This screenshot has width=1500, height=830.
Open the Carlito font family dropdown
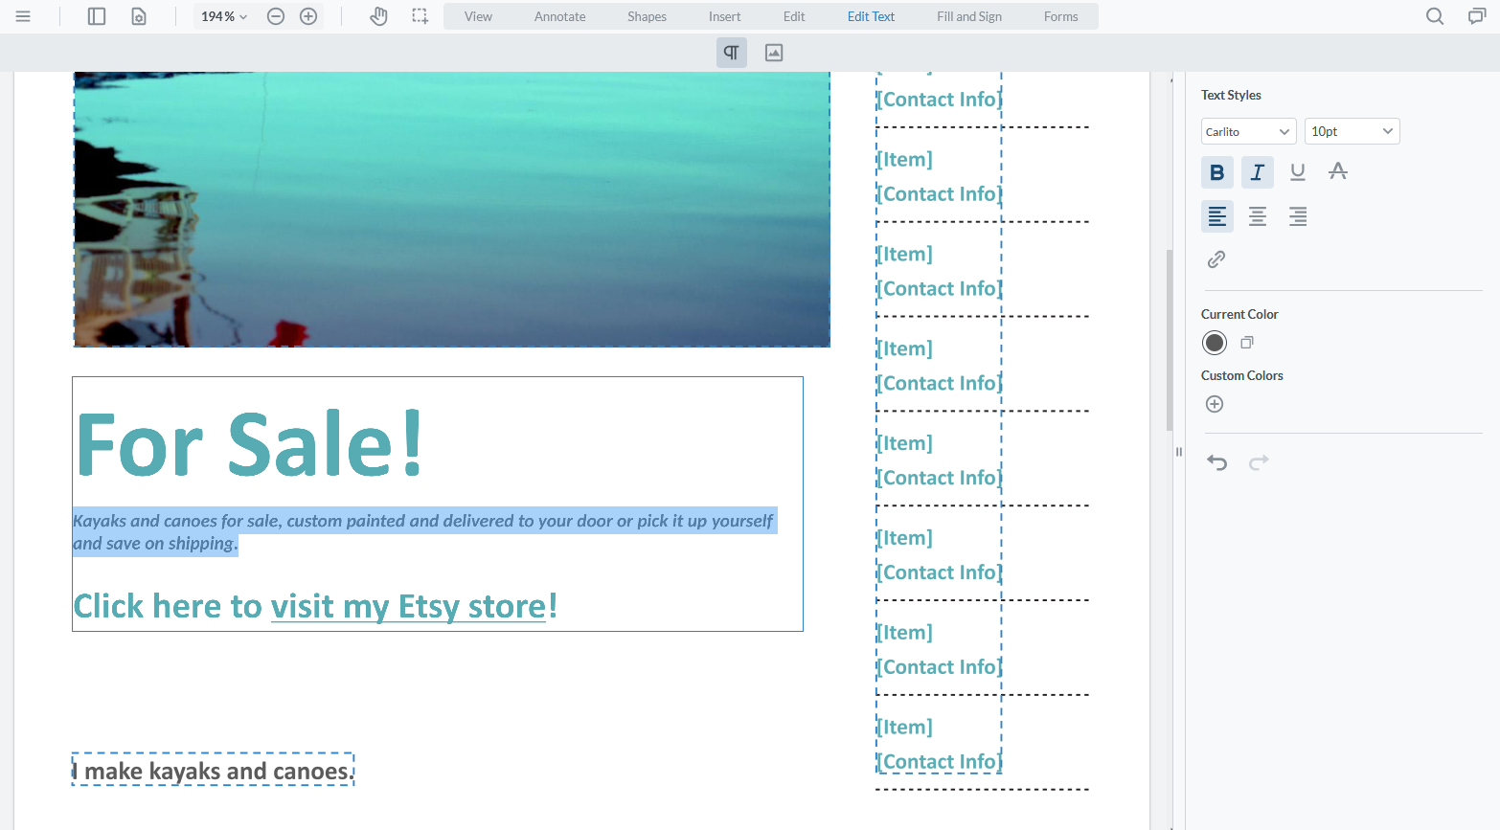1248,130
